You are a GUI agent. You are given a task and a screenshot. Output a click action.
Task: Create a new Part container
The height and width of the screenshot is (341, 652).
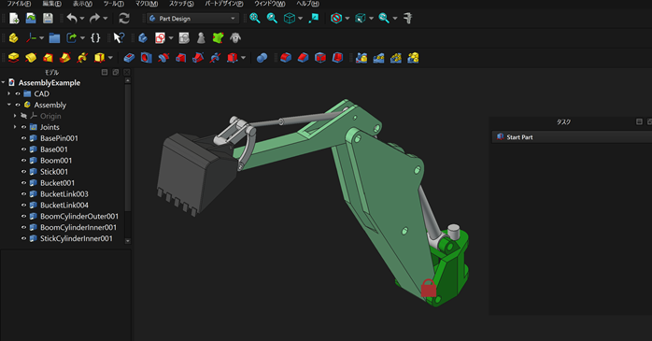[x=14, y=38]
